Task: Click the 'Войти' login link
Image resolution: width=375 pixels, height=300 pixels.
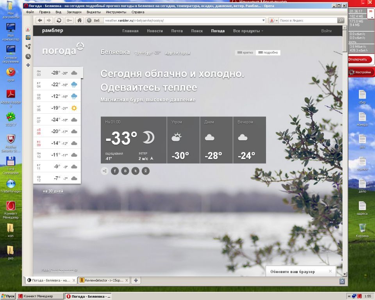Action: [x=326, y=31]
